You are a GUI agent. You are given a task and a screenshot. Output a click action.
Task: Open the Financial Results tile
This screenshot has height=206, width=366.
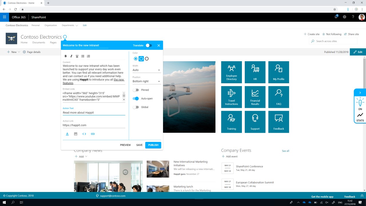coord(255,97)
